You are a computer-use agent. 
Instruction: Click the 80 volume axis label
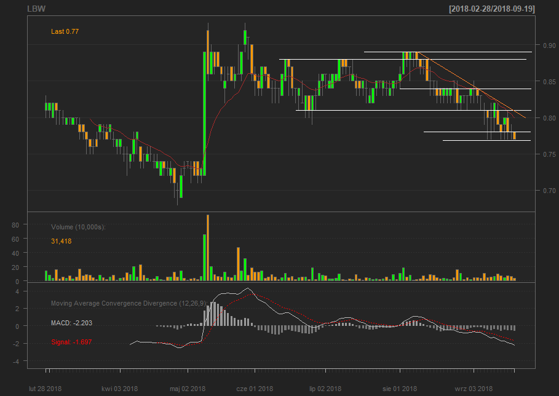click(15, 225)
